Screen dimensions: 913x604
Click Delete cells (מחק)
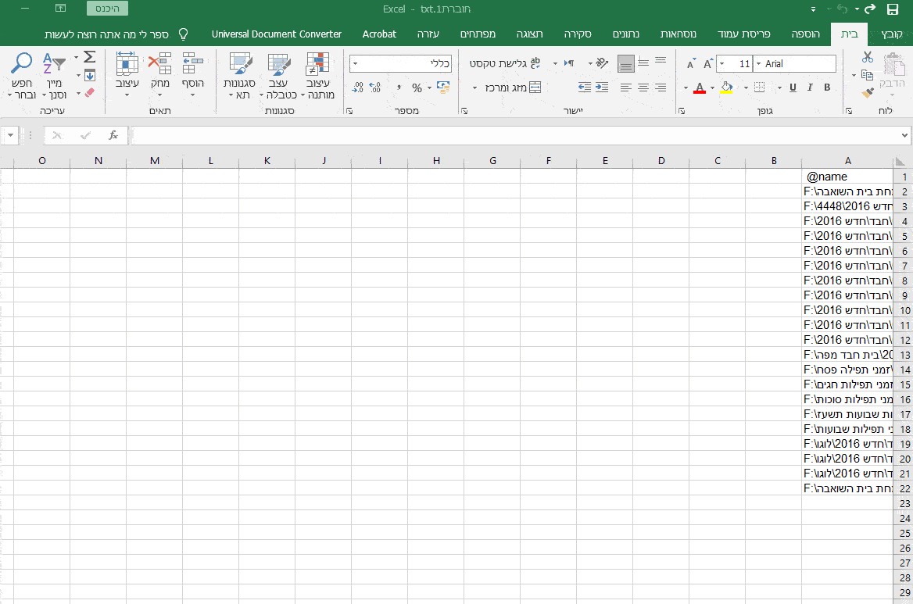click(x=159, y=74)
